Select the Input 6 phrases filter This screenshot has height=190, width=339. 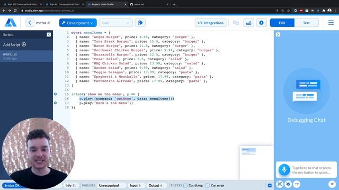[135, 185]
